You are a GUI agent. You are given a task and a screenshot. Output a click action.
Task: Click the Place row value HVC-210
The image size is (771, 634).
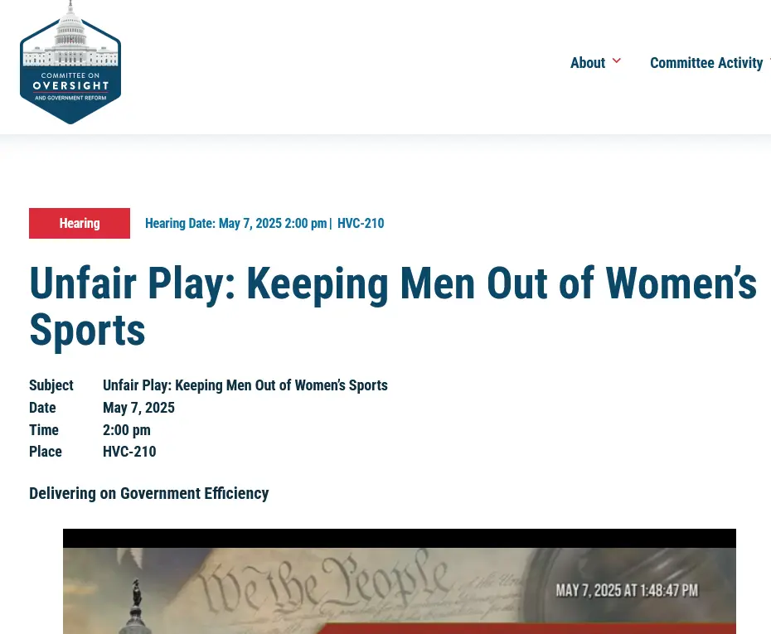point(129,452)
